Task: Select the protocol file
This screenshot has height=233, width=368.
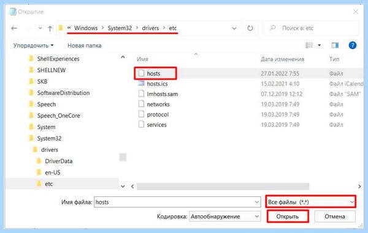Action: [x=158, y=114]
